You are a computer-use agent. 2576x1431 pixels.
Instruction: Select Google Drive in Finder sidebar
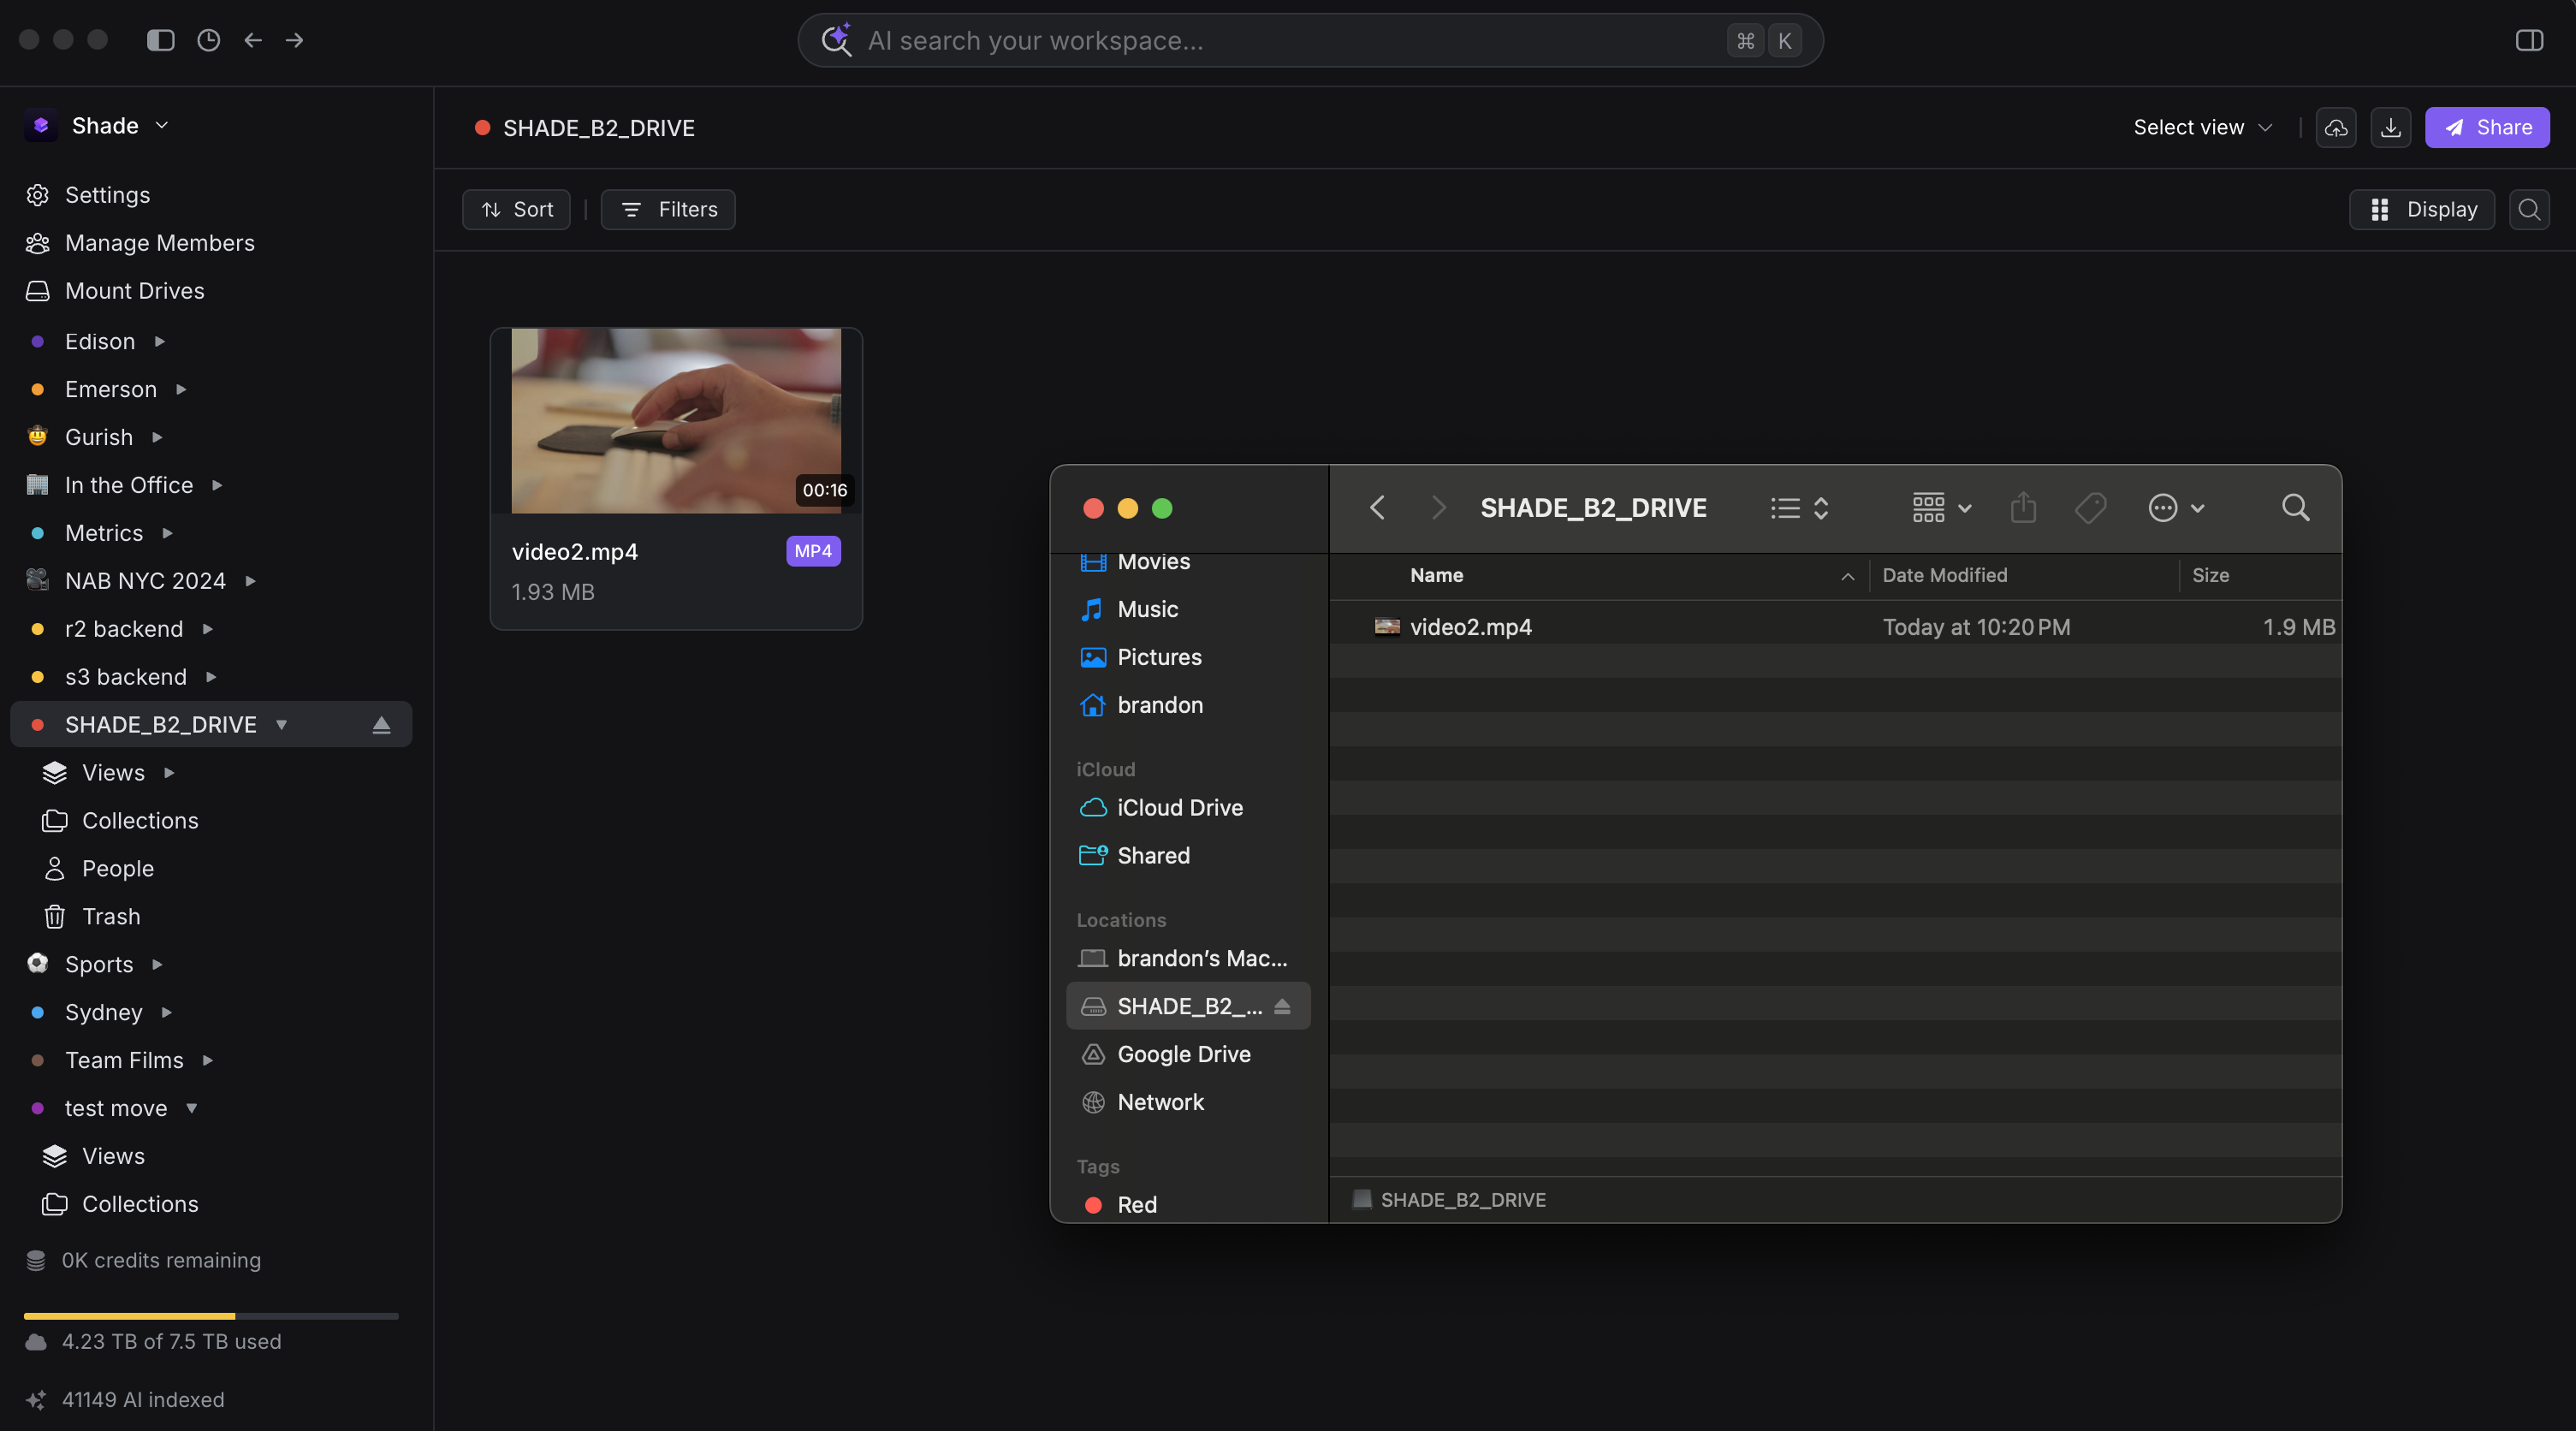point(1183,1054)
